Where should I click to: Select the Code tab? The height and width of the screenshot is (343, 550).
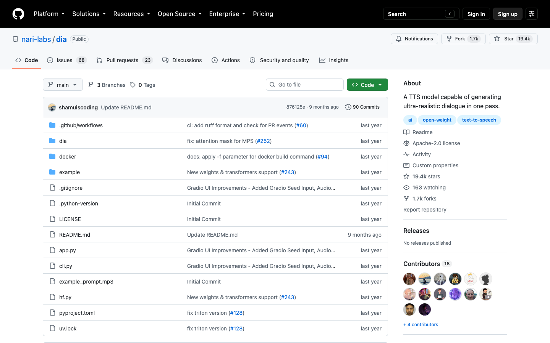(x=27, y=60)
